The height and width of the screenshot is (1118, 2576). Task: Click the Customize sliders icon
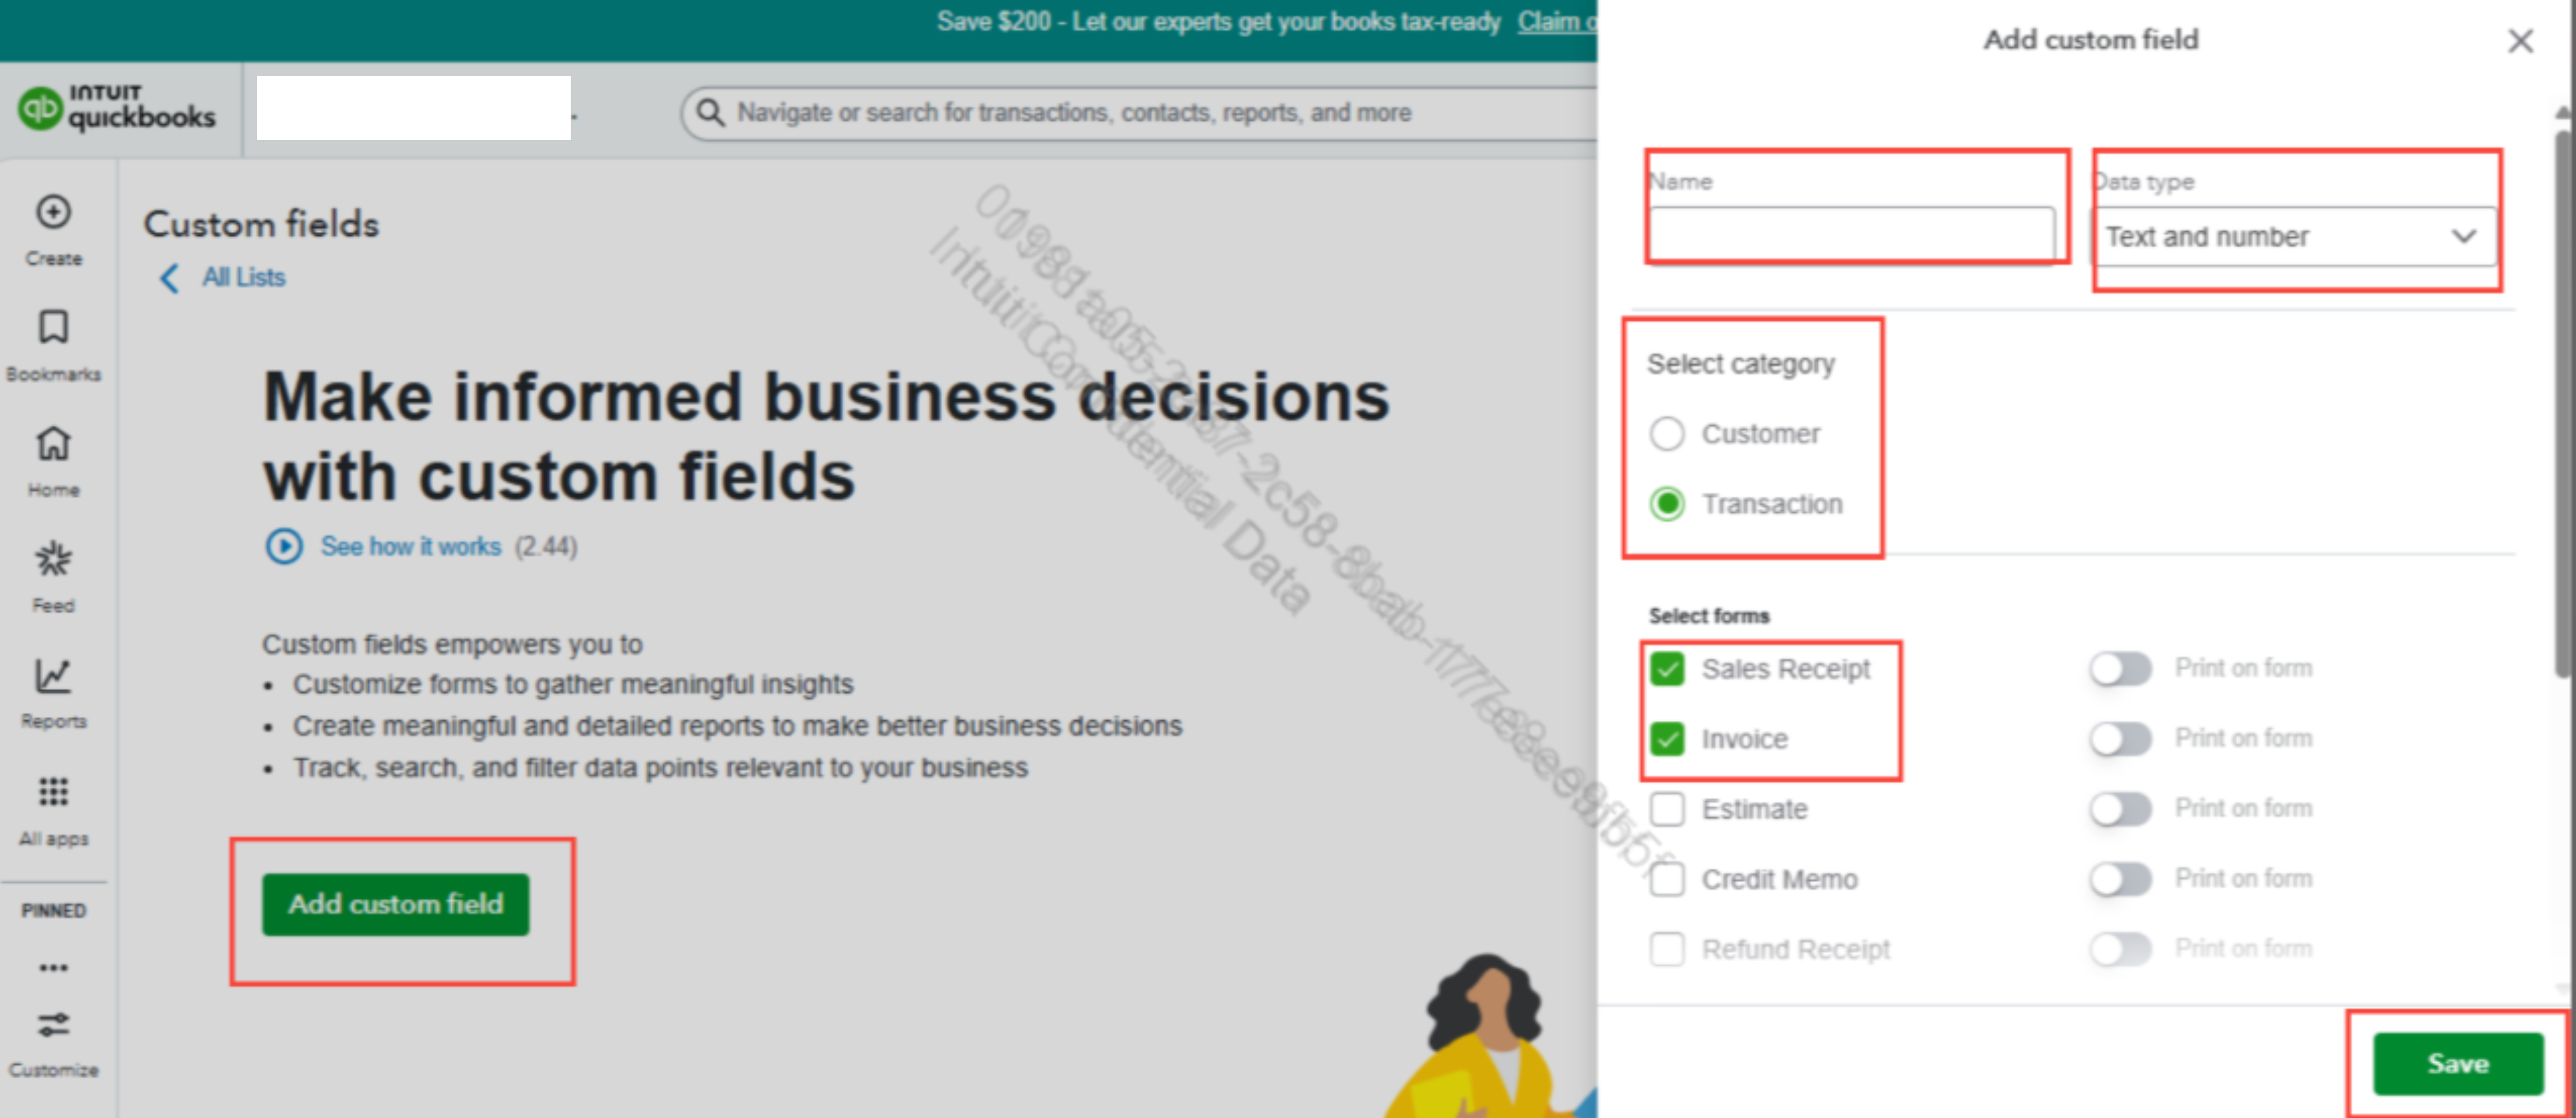(x=53, y=1025)
